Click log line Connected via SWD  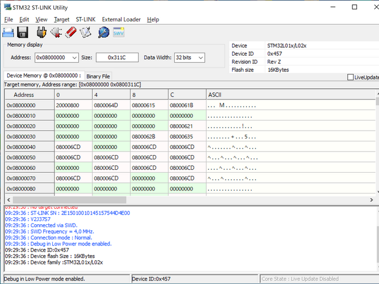tap(41, 225)
